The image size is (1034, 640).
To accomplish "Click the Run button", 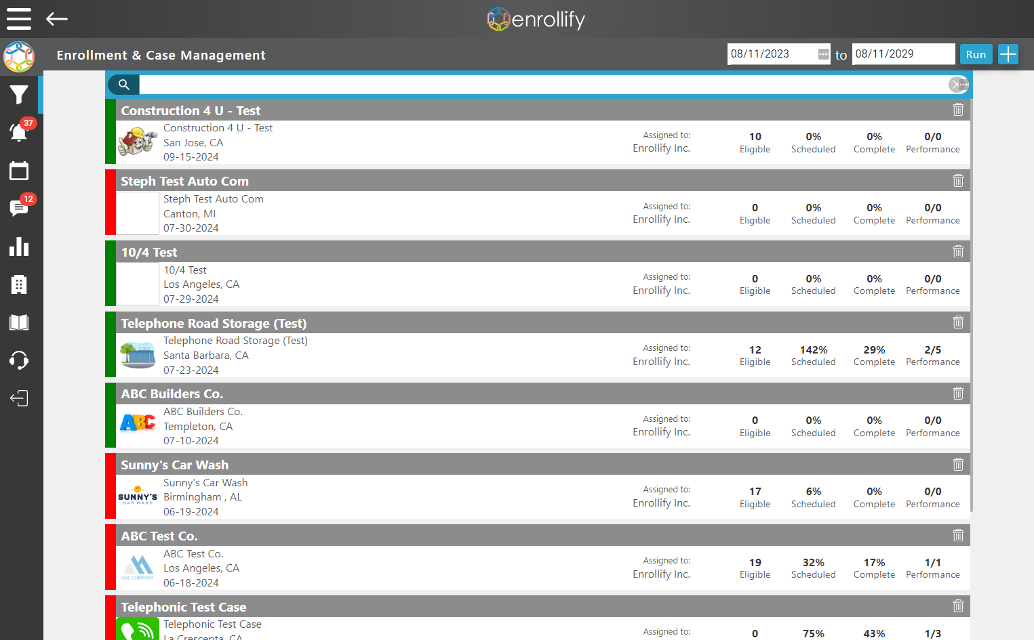I will click(x=976, y=54).
